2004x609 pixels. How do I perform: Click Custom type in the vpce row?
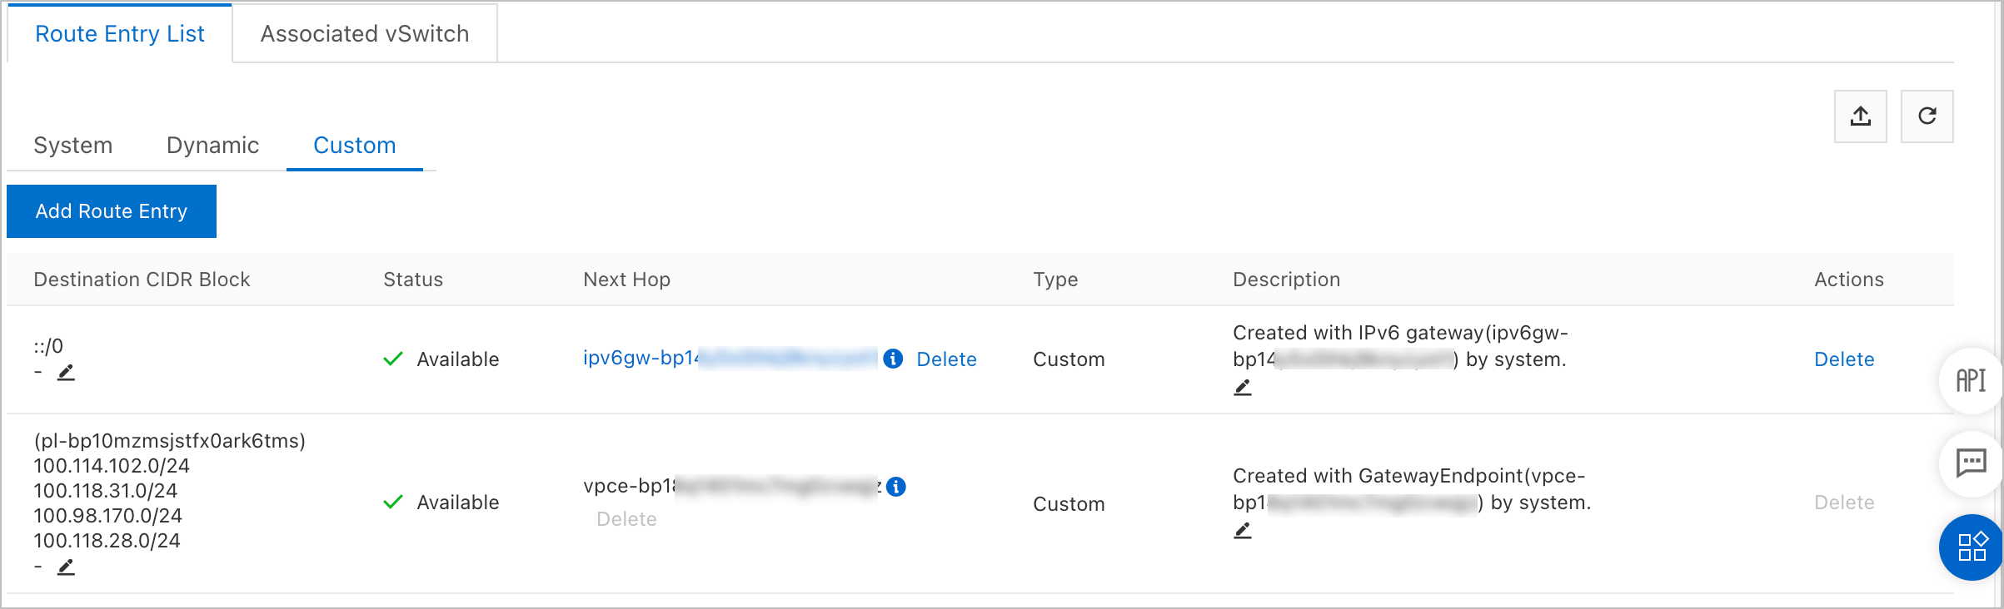point(1069,504)
